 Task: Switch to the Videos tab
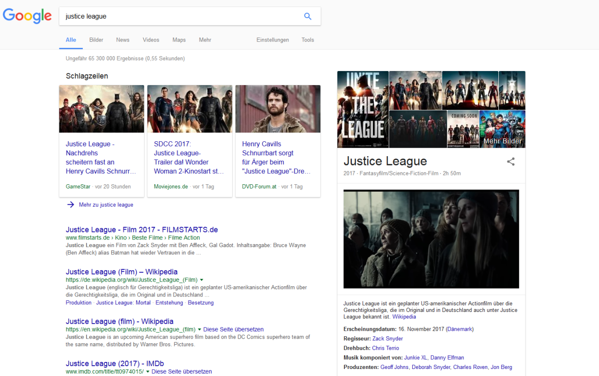[151, 40]
